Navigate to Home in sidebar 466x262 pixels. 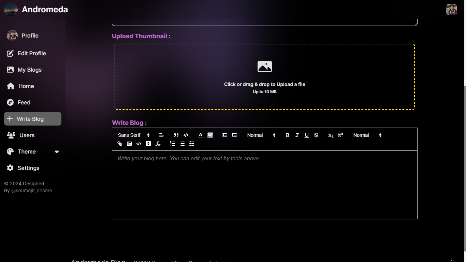[x=33, y=86]
